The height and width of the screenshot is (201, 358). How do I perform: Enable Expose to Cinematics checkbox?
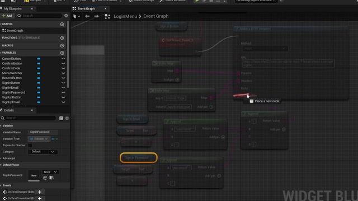(x=30, y=145)
